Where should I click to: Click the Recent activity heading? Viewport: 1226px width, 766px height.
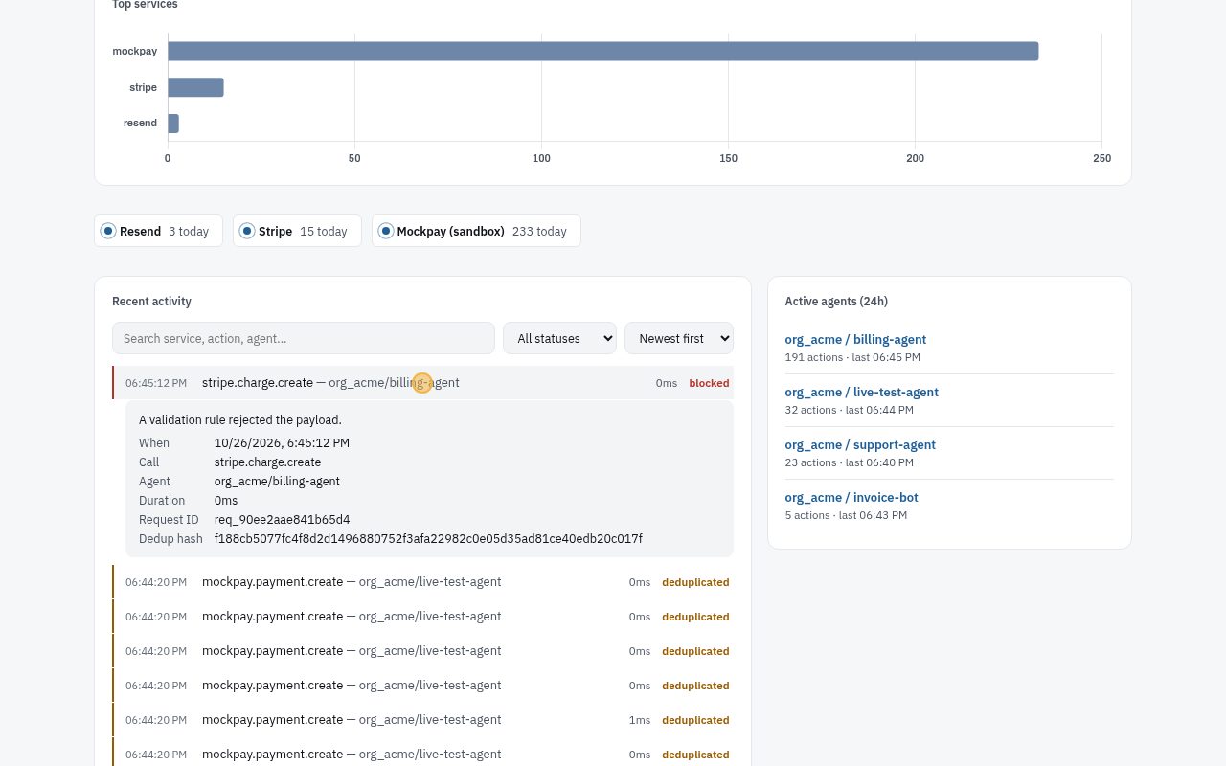pos(151,301)
